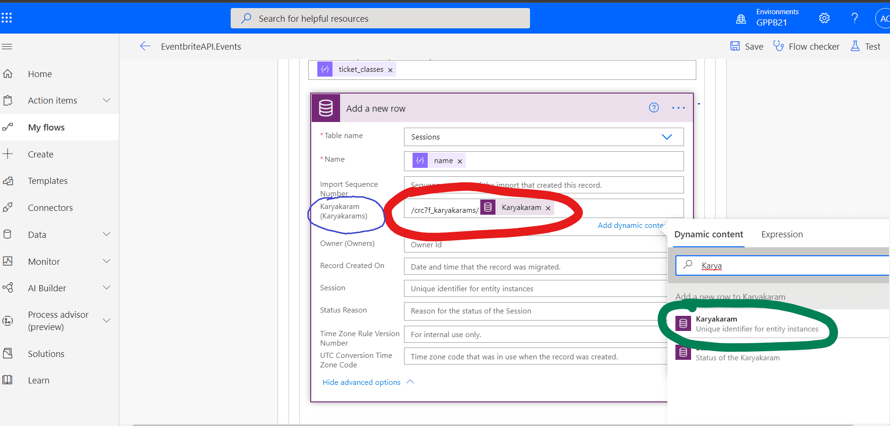The width and height of the screenshot is (890, 426).
Task: Remove the Karyakaram token from field
Action: pyautogui.click(x=548, y=208)
